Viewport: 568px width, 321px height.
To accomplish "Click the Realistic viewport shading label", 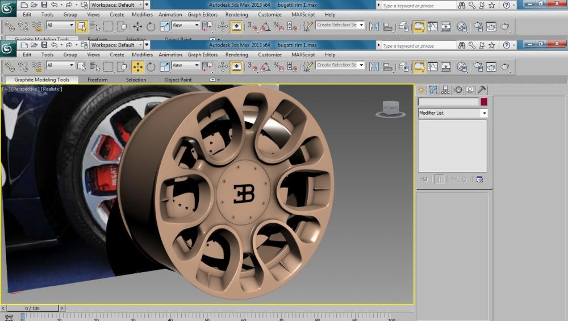I will [x=52, y=89].
